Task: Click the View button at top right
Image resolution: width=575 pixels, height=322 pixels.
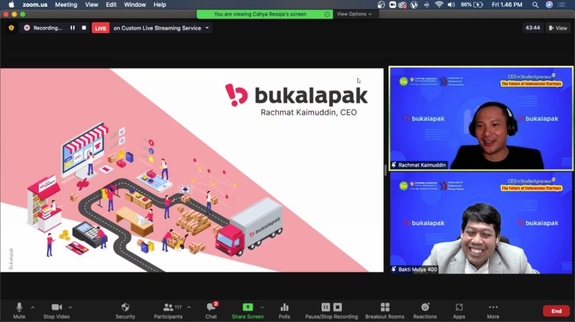Action: click(x=558, y=28)
